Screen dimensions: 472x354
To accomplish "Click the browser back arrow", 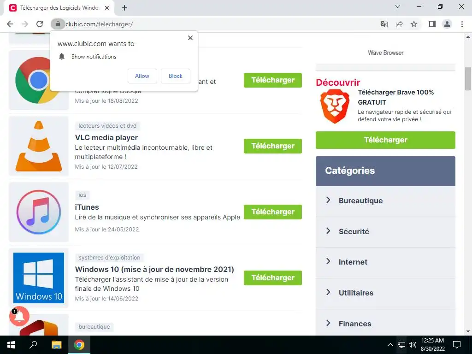I will 10,24.
